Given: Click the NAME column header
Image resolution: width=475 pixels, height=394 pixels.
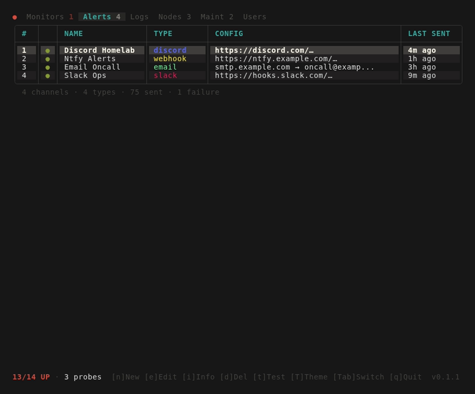Looking at the screenshot, I should point(73,34).
